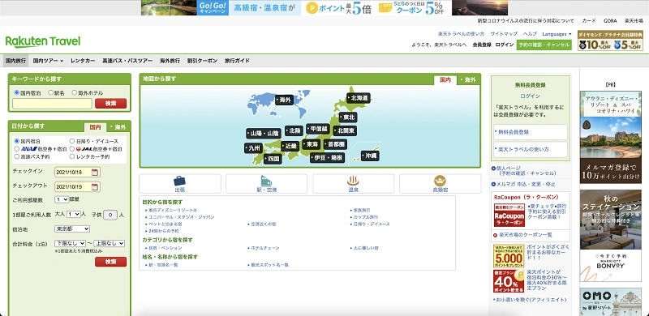The width and height of the screenshot is (649, 316).
Task: Click the keyword search text field
Action: pos(52,104)
